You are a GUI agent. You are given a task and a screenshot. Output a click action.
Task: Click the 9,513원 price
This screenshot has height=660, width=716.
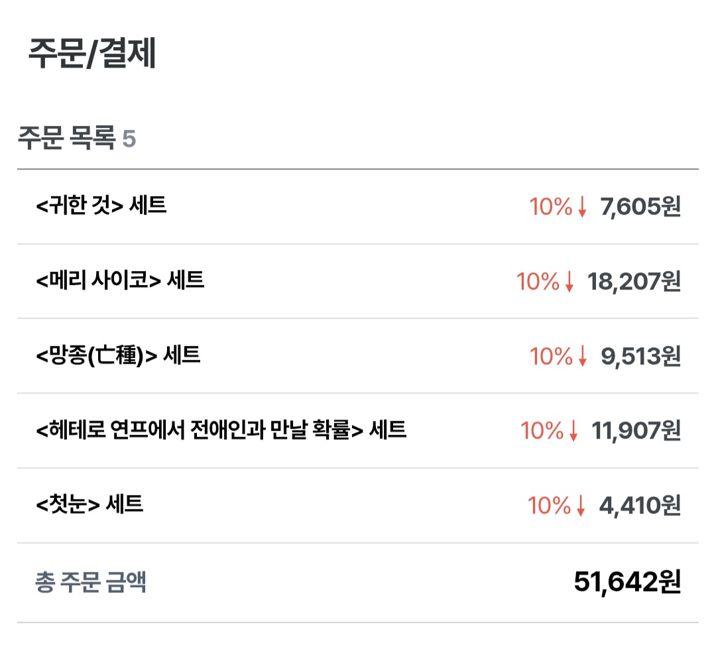pyautogui.click(x=640, y=357)
